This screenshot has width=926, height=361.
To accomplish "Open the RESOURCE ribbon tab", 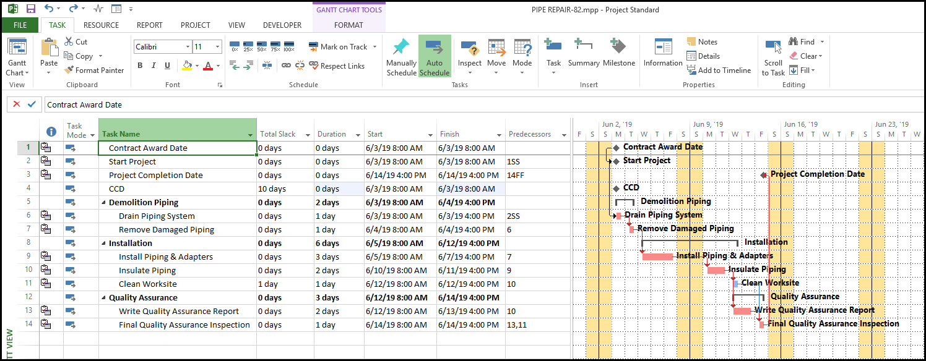I will 101,25.
